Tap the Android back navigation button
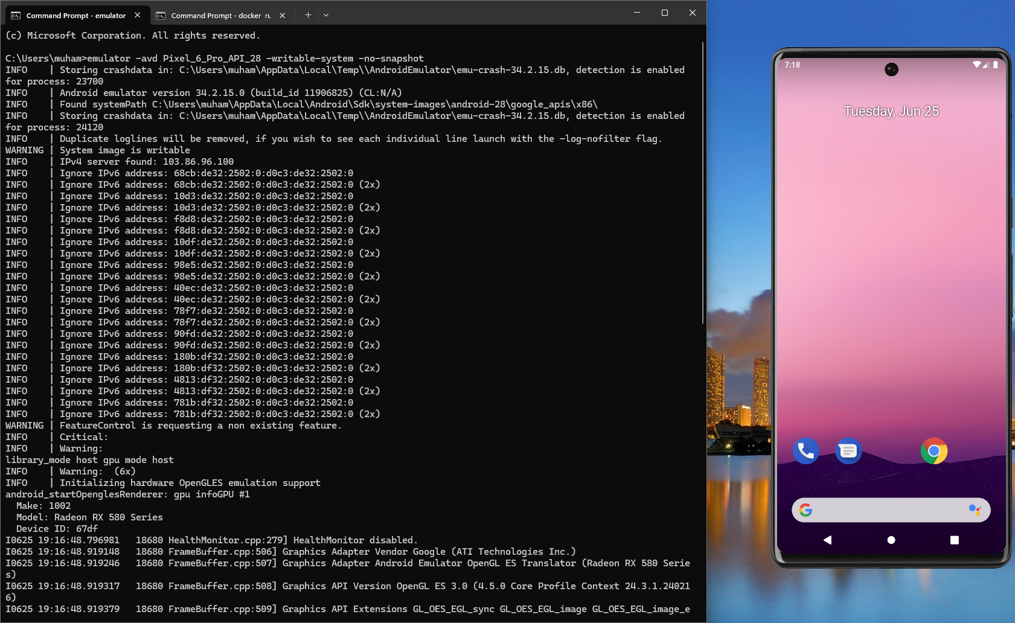This screenshot has width=1015, height=623. tap(827, 540)
